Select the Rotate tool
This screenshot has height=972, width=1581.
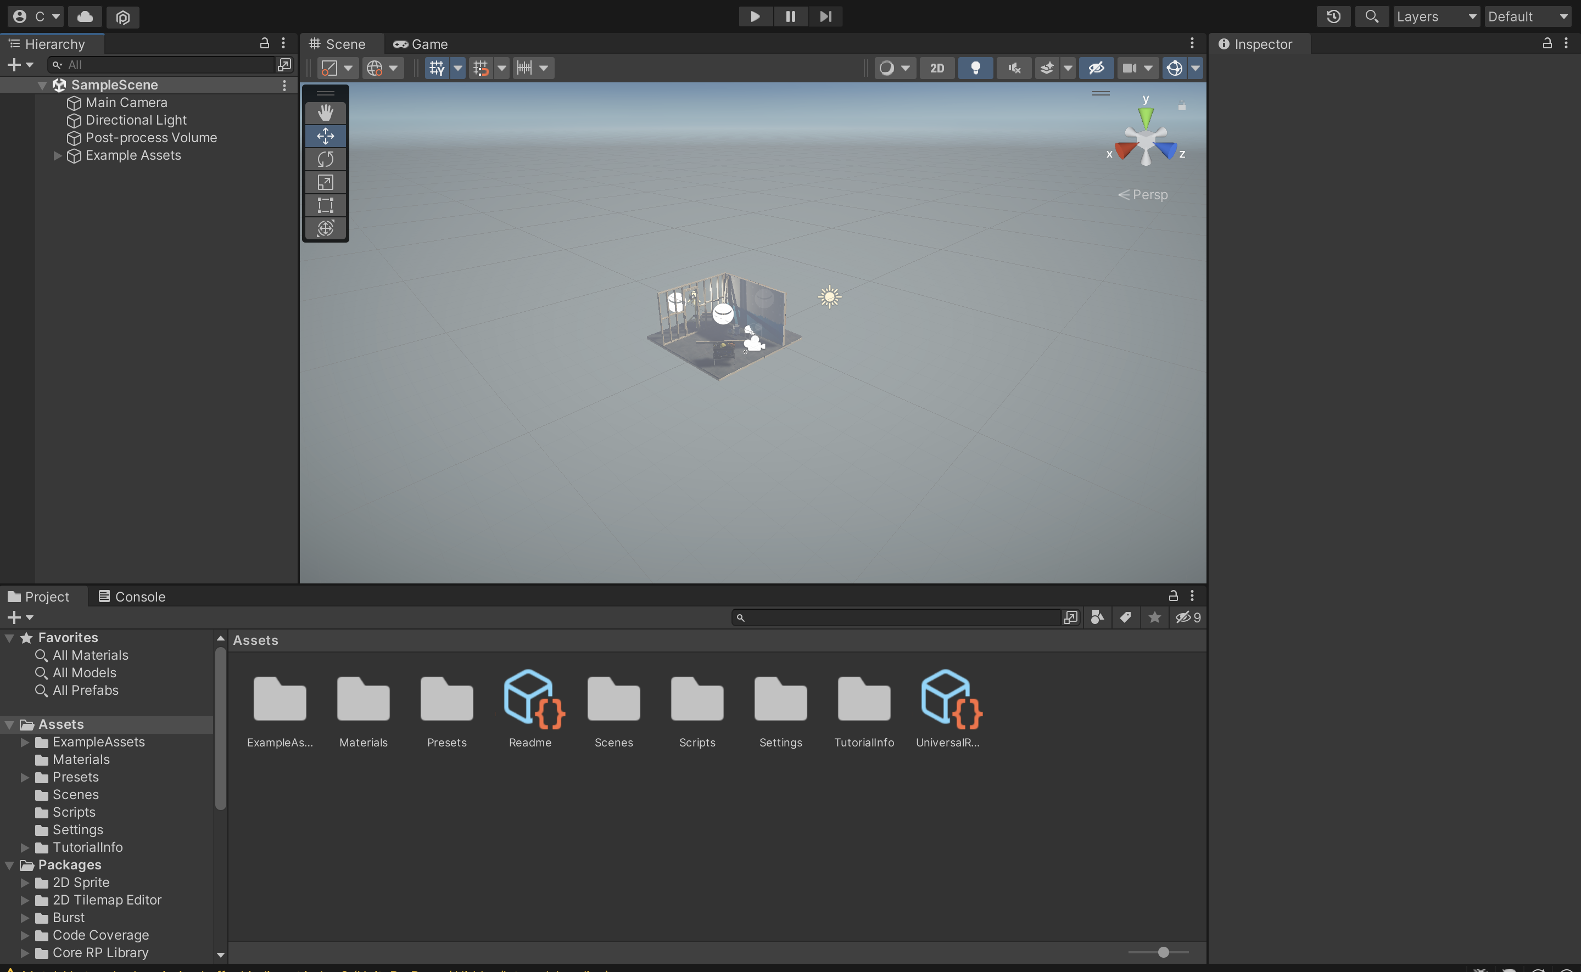(x=326, y=159)
